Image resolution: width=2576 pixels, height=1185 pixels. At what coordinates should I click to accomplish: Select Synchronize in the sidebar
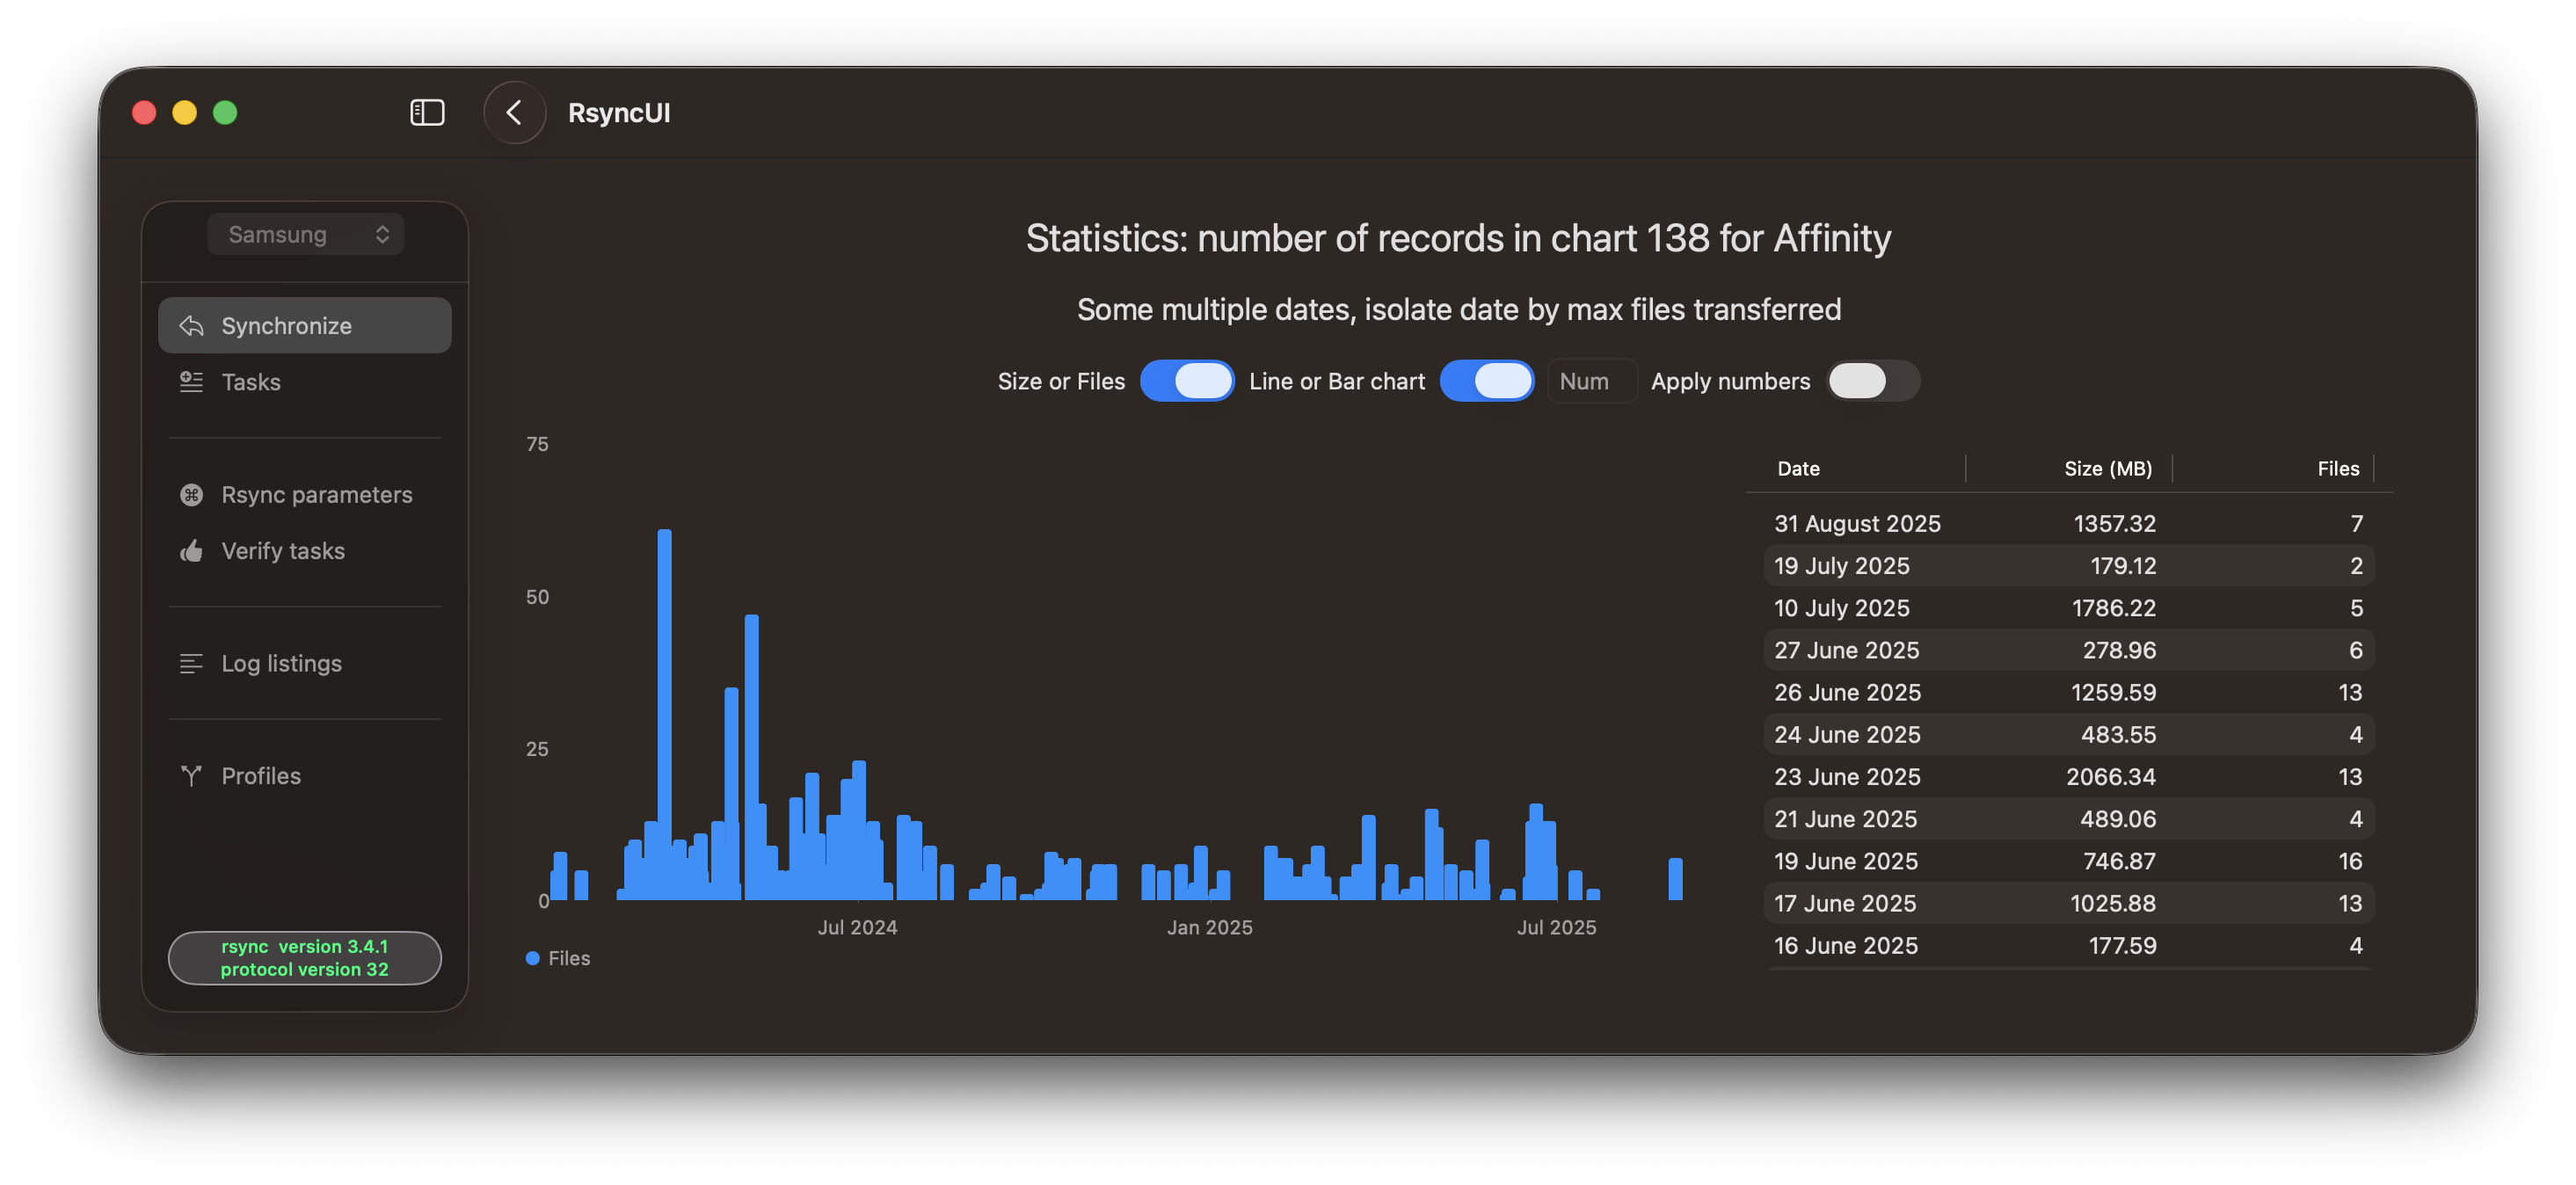(305, 326)
